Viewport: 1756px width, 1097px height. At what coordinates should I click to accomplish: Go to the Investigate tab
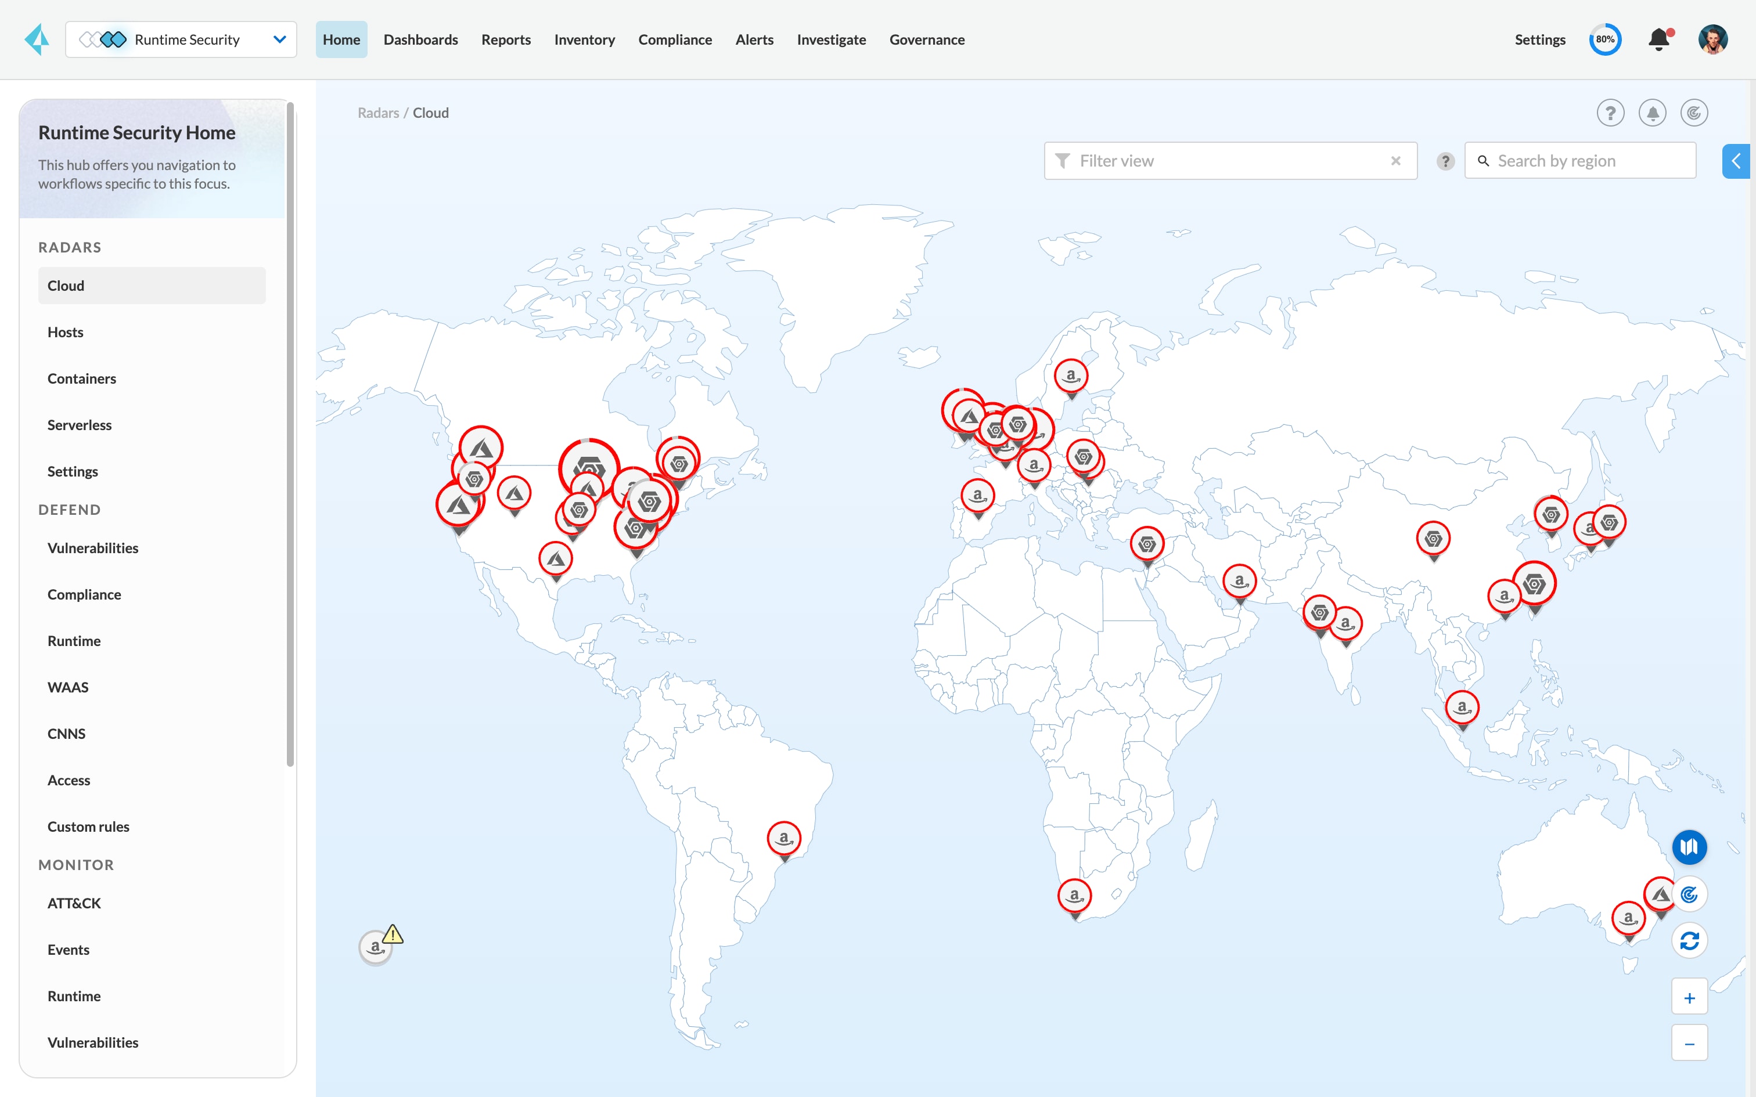click(831, 40)
